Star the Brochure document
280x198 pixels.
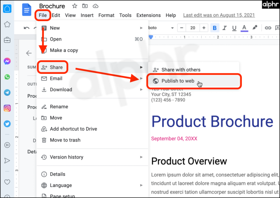(x=75, y=6)
